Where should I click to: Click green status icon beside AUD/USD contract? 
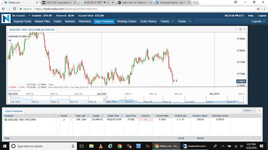[x=6, y=120]
